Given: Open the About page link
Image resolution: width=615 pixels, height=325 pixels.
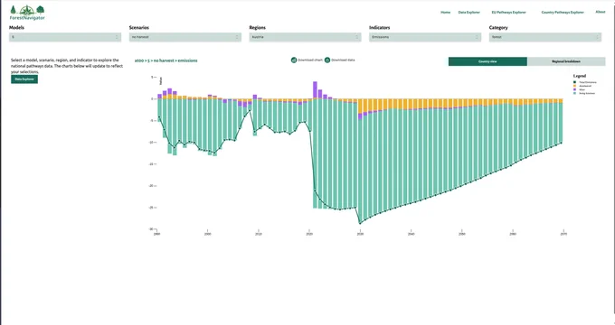Looking at the screenshot, I should (601, 12).
